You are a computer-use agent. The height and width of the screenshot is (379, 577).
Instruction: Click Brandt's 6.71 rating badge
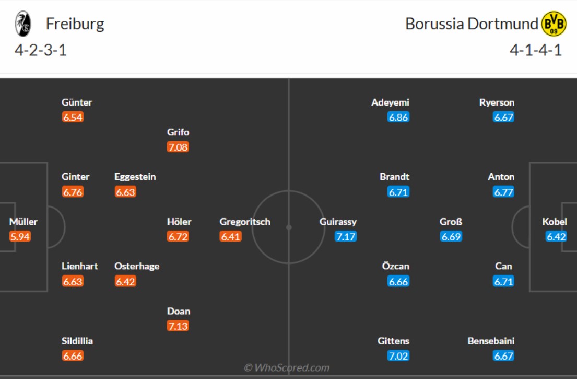(398, 192)
